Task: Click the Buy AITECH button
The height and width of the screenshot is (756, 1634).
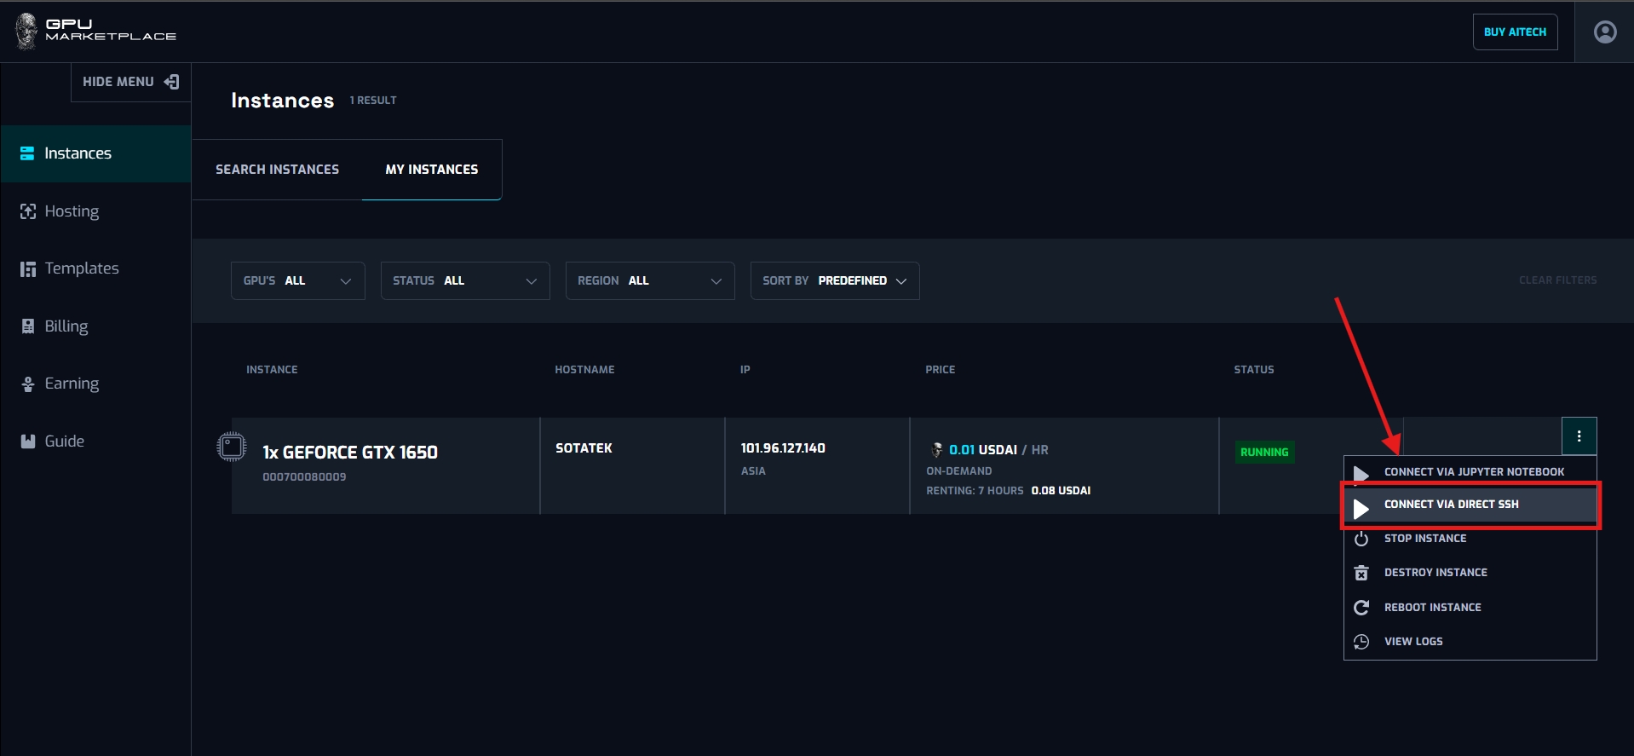Action: click(1514, 32)
